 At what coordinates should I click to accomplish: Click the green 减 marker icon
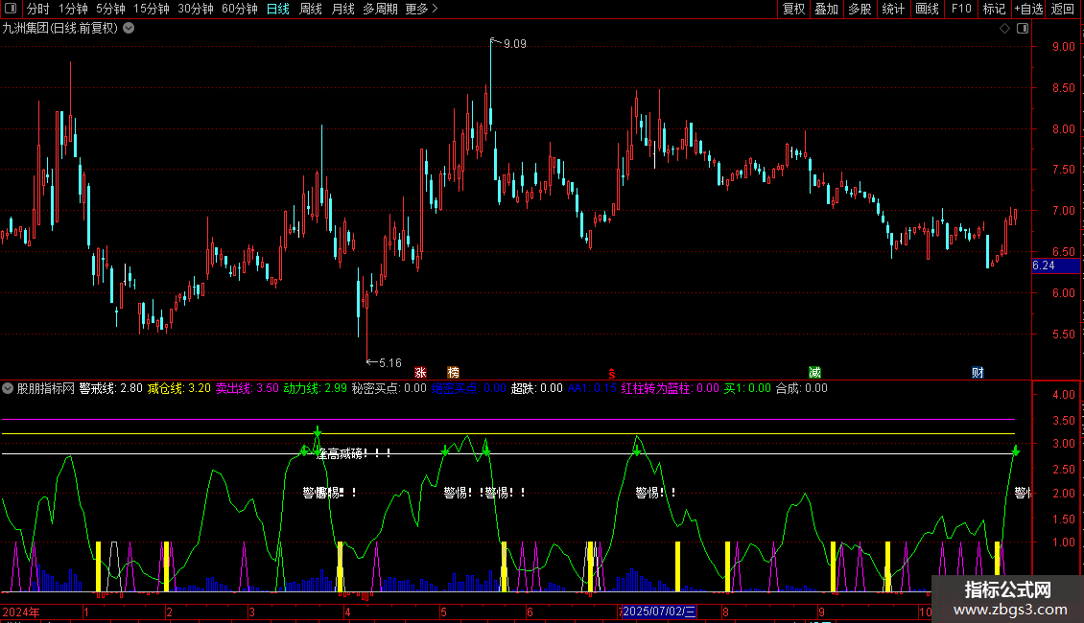coord(814,372)
